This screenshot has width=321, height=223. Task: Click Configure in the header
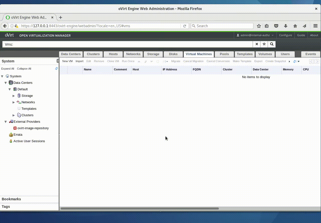click(285, 35)
